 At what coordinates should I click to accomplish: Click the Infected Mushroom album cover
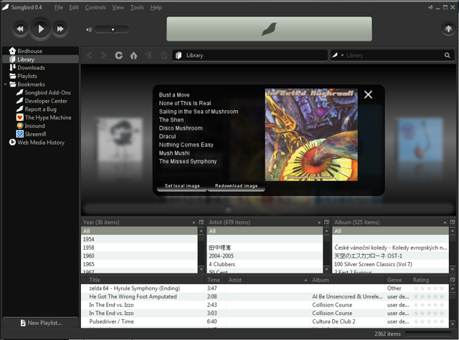pos(311,135)
